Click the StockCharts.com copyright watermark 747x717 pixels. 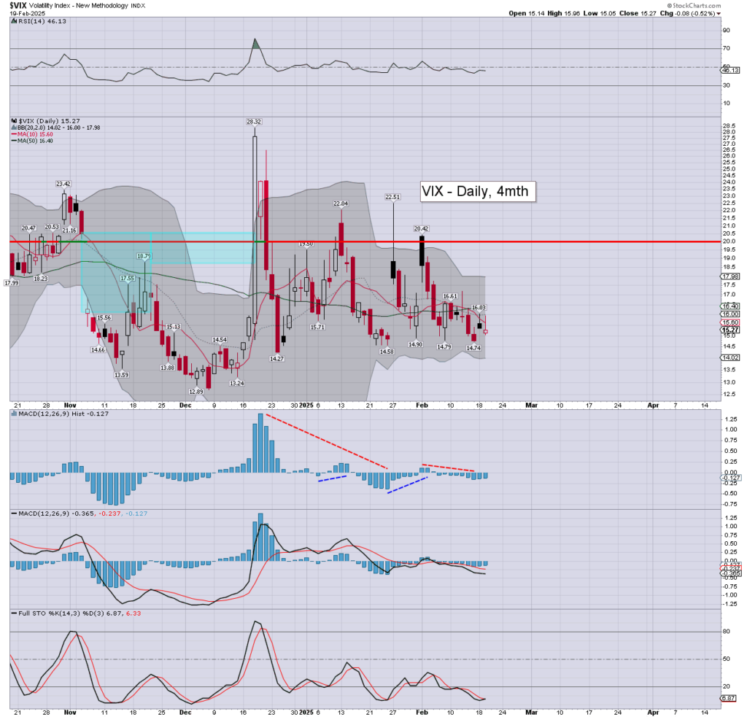point(700,5)
